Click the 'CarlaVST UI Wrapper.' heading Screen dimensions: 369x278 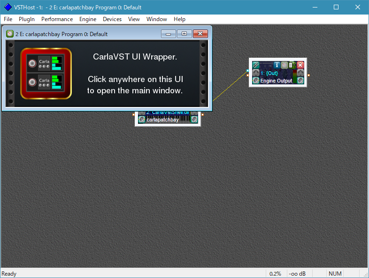click(135, 57)
